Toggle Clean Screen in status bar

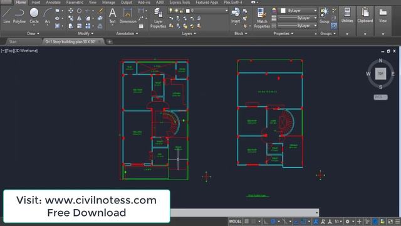(390, 222)
